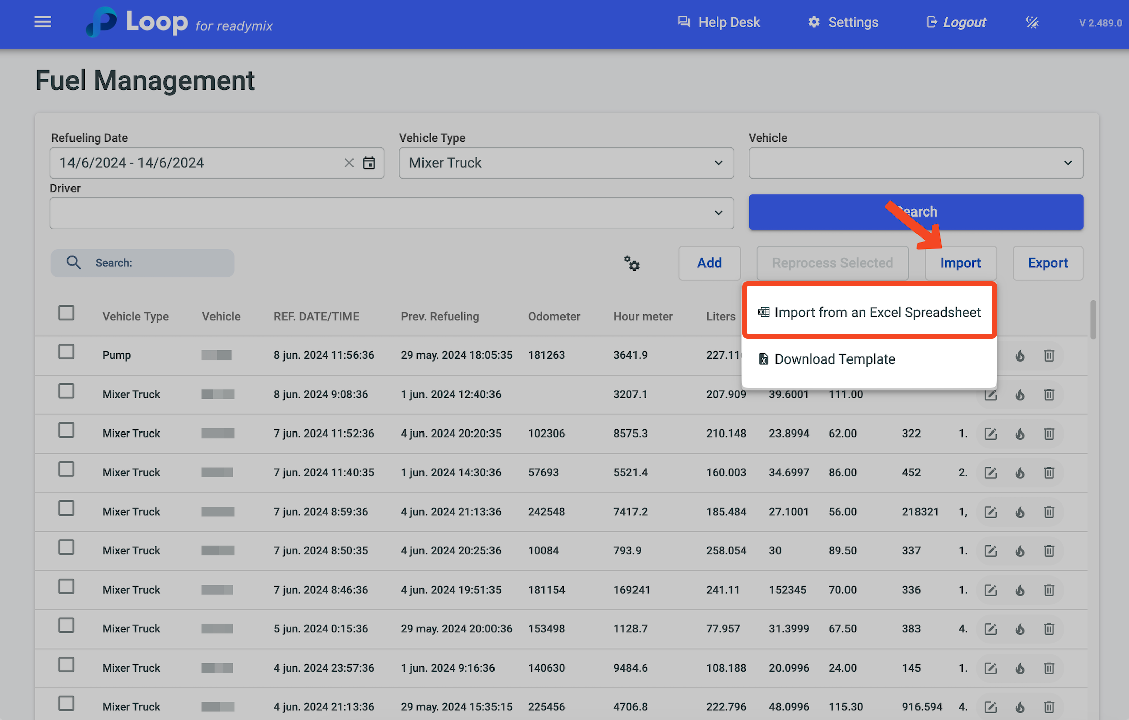Open the table column settings gears icon
The width and height of the screenshot is (1129, 720).
[x=631, y=263]
